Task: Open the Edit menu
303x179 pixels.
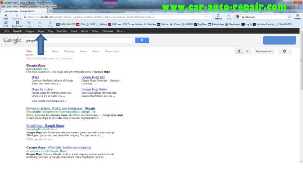Action: [x=9, y=6]
